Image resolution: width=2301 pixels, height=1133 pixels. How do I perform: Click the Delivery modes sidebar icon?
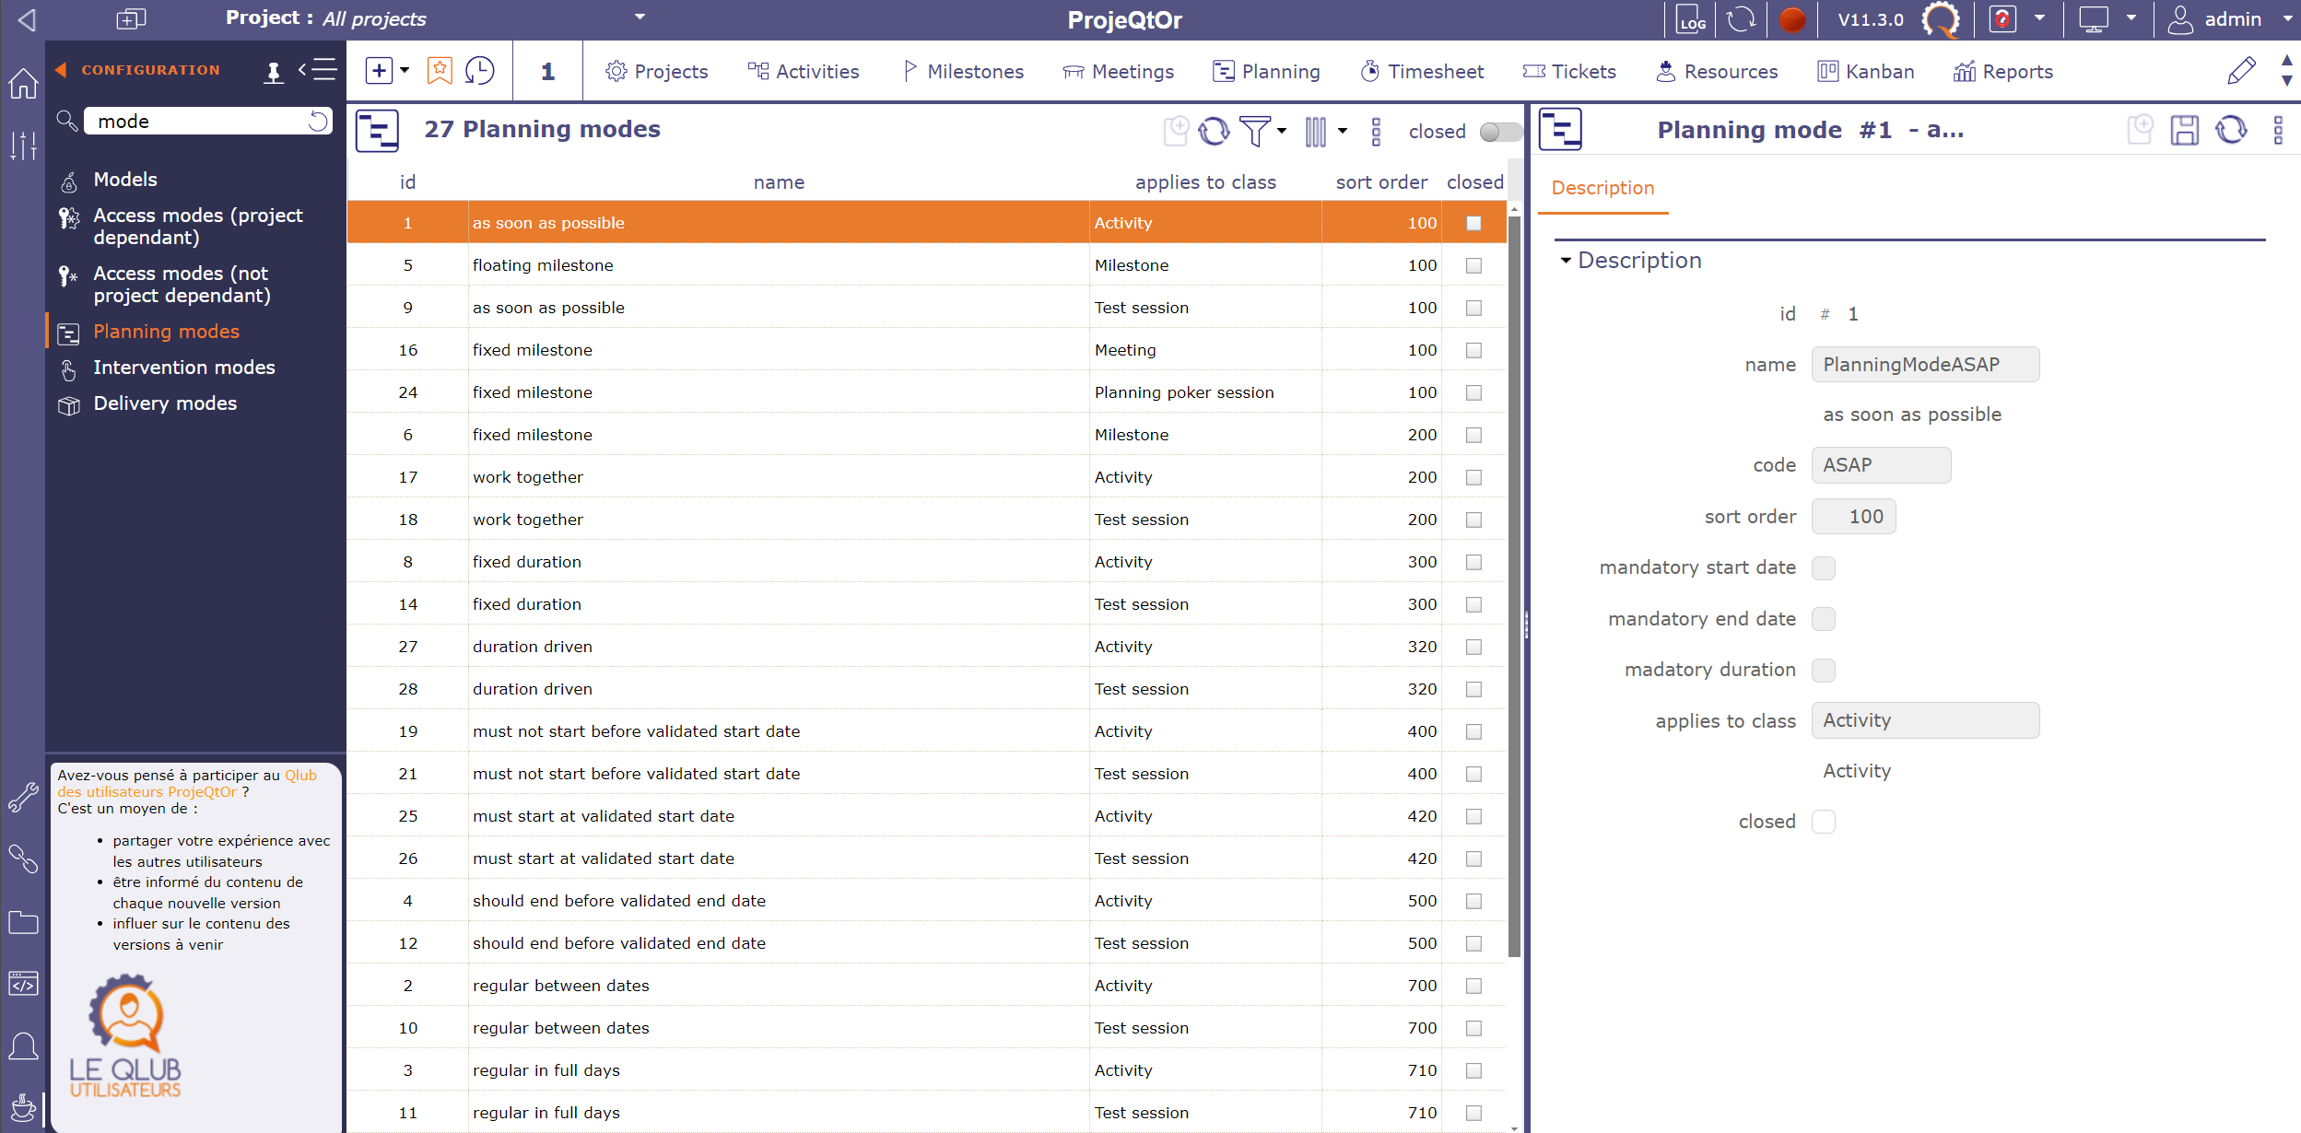click(x=70, y=403)
